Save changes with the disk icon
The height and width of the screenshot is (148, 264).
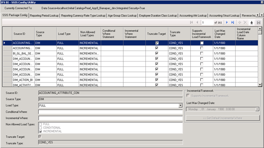pos(258,22)
